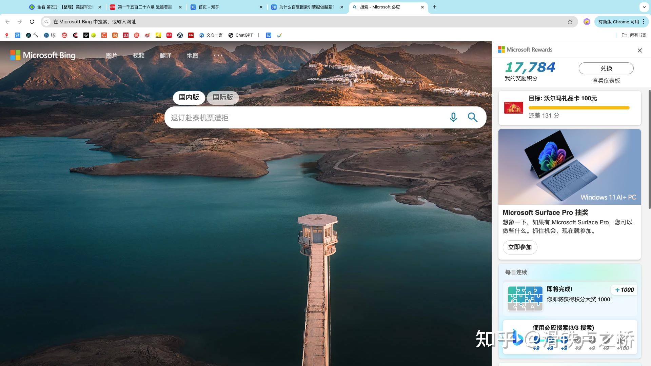651x366 pixels.
Task: Open the translate bookmark icon
Action: 18,35
